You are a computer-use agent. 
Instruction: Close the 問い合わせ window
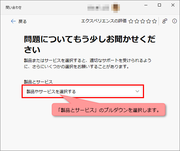[173, 5]
